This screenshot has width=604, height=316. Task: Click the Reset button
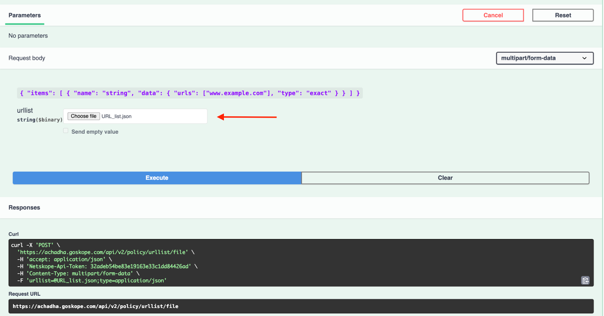coord(563,15)
